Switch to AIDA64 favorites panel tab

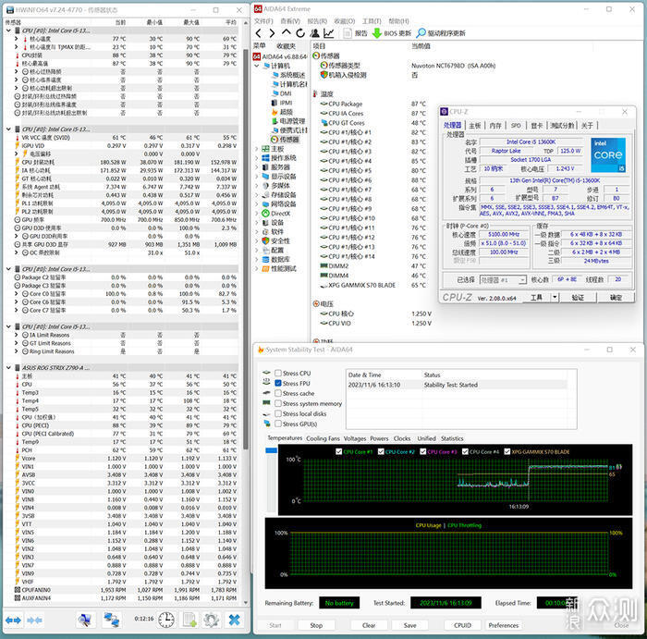286,46
